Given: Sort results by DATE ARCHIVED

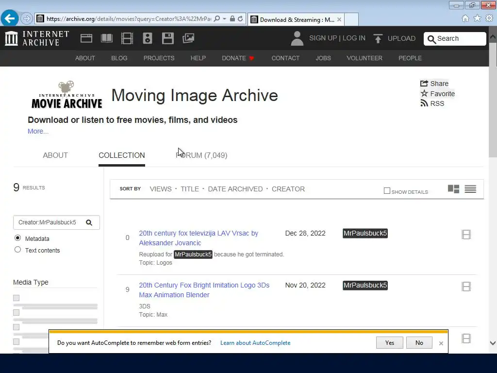Looking at the screenshot, I should (235, 189).
